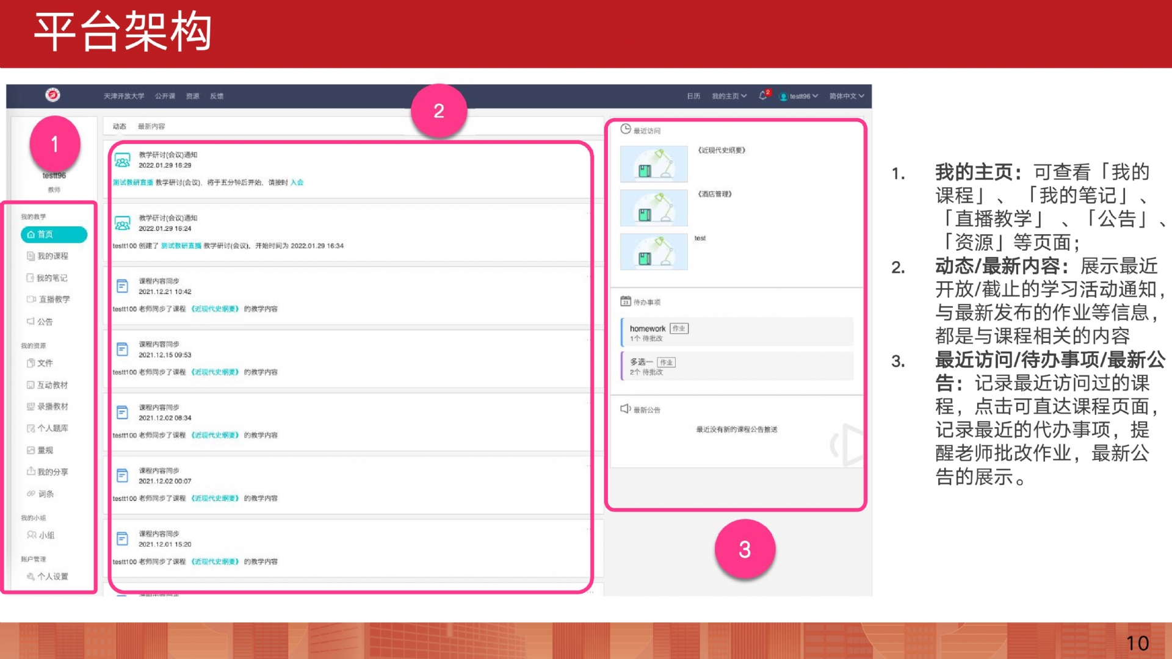Open 我的课程 in the sidebar
This screenshot has height=659, width=1172.
click(x=52, y=256)
